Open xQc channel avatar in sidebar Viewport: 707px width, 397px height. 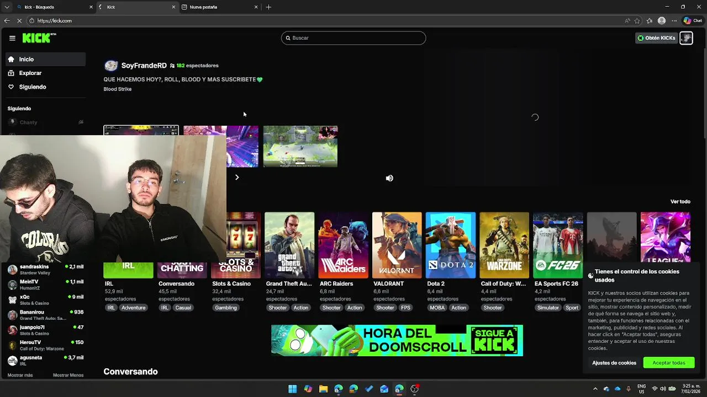pyautogui.click(x=12, y=300)
